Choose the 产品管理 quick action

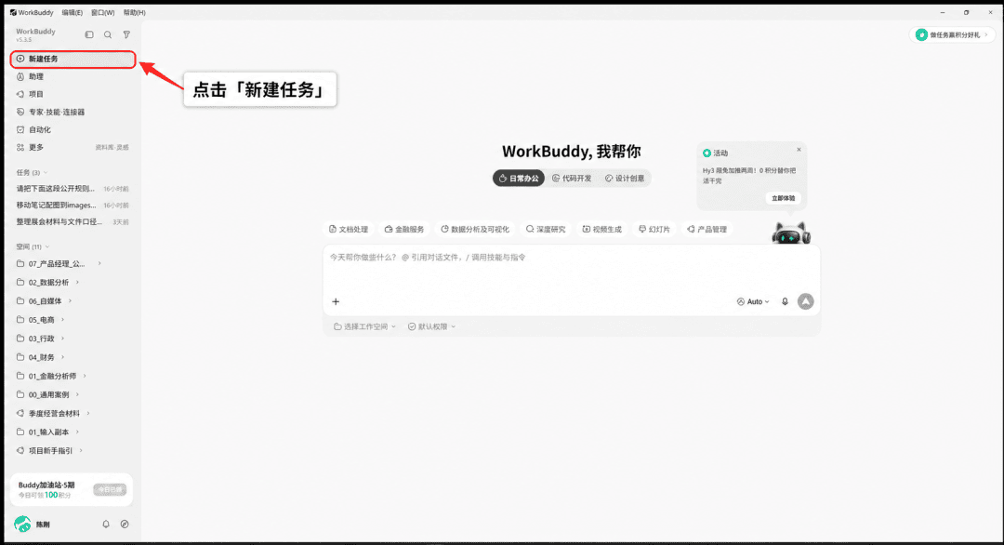pos(707,230)
